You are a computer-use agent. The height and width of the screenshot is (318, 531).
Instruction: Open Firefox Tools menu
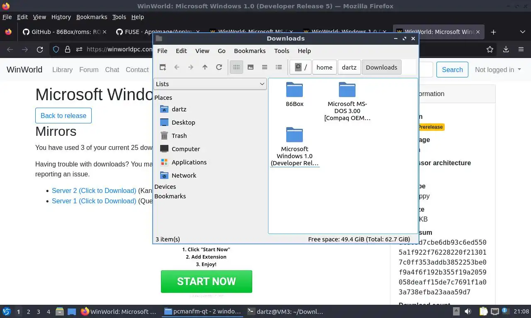(x=119, y=17)
